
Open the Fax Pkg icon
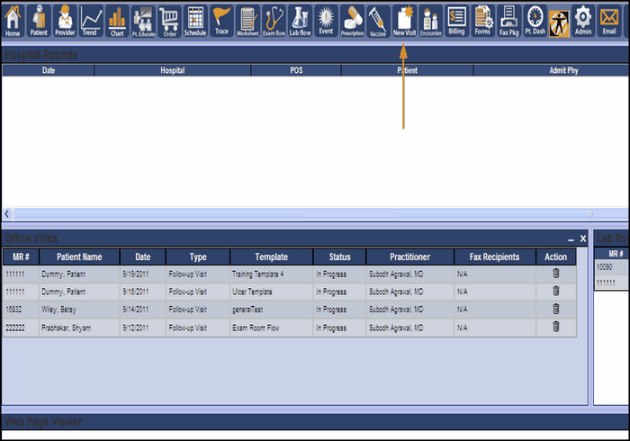tap(509, 21)
